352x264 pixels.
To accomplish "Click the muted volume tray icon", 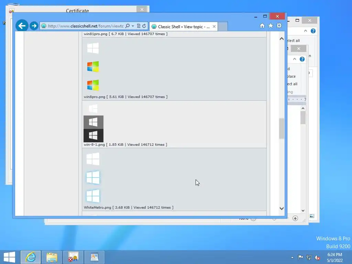I will click(317, 258).
